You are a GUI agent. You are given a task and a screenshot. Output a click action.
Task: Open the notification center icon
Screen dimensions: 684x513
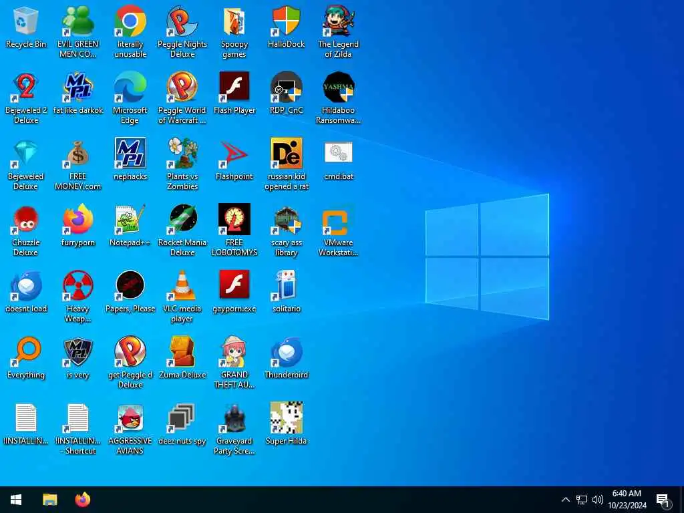(663, 500)
